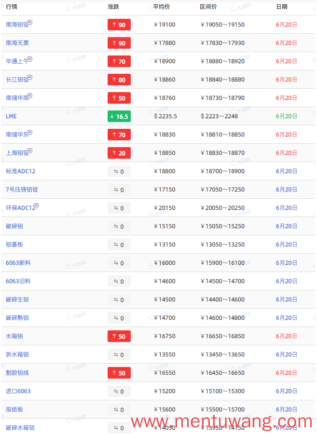Open the 进口6063 price link
Screen dimensions: 317x436
coord(18,392)
